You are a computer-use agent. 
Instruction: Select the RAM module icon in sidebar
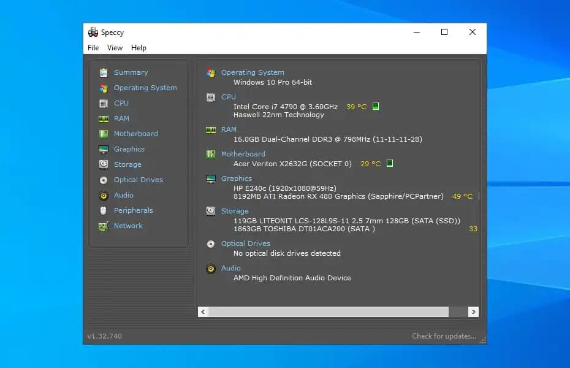tap(103, 118)
